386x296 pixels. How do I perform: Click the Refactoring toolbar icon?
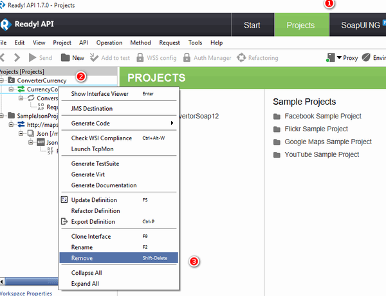point(242,58)
